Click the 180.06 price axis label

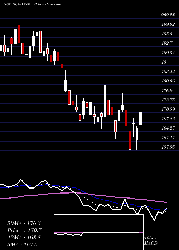pyautogui.click(x=168, y=81)
